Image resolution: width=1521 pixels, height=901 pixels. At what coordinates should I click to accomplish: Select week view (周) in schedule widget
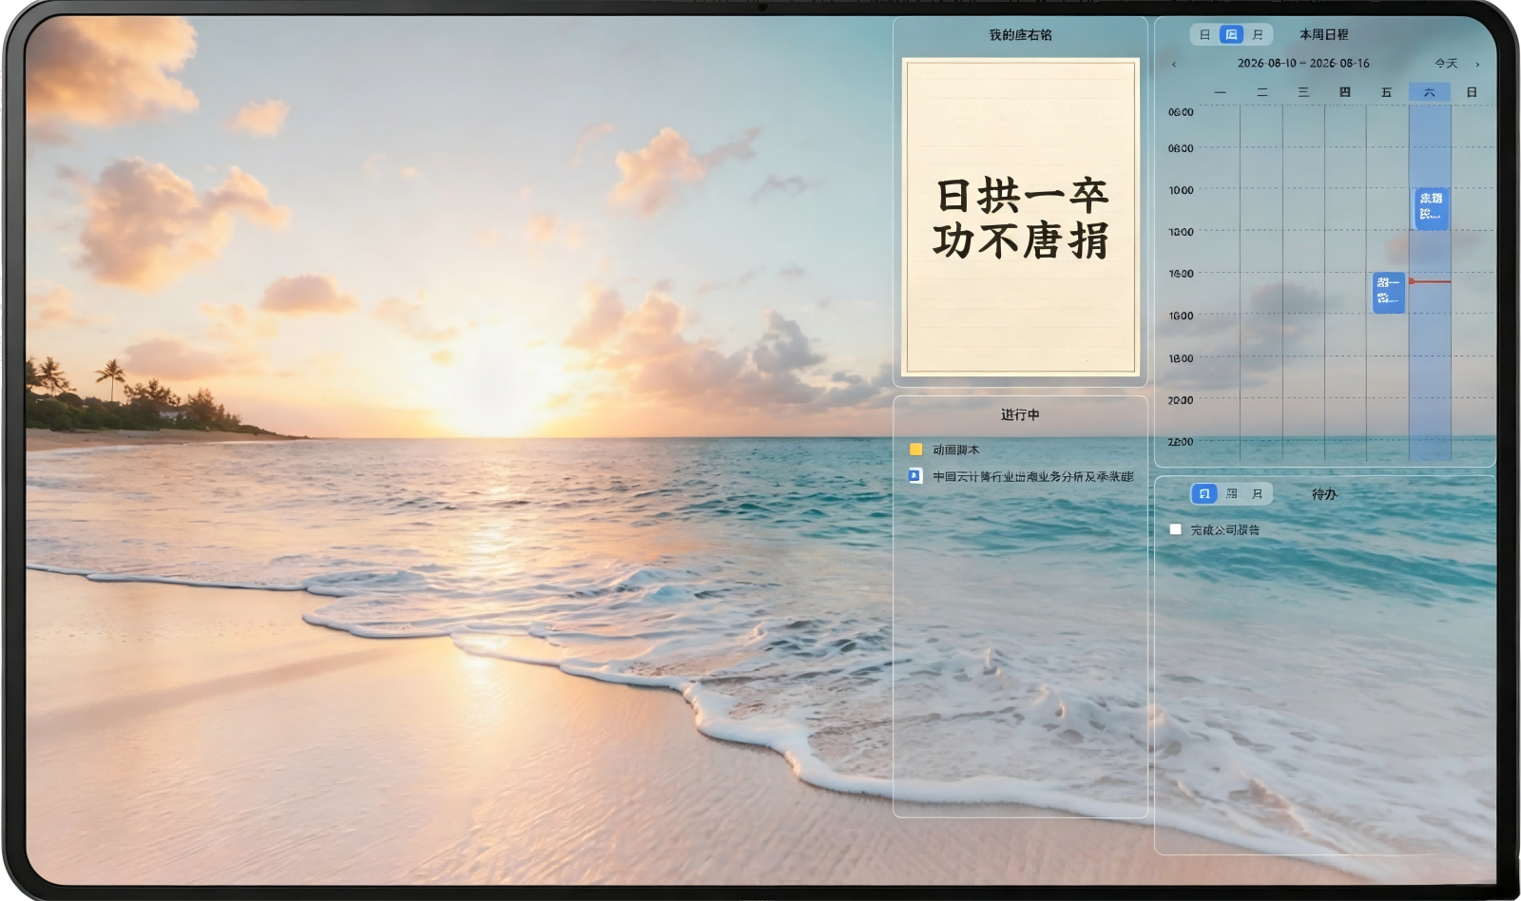[1231, 35]
